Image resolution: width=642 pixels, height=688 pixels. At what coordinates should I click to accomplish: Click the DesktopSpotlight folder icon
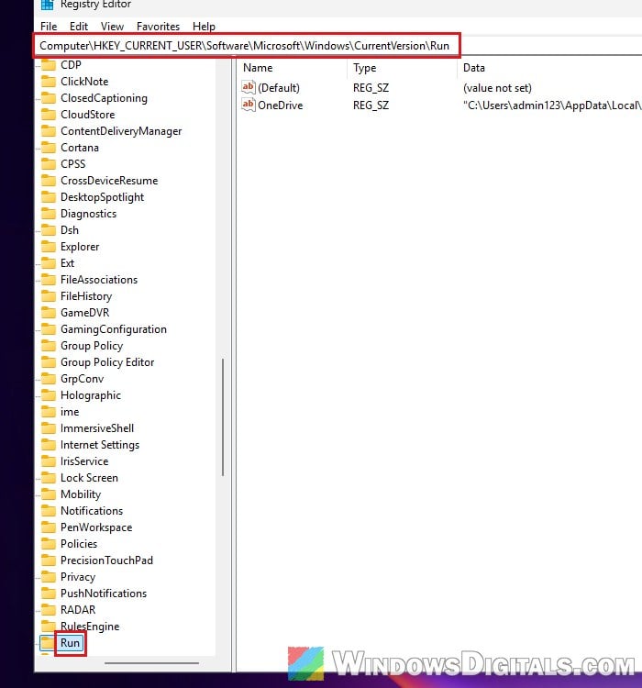click(49, 197)
